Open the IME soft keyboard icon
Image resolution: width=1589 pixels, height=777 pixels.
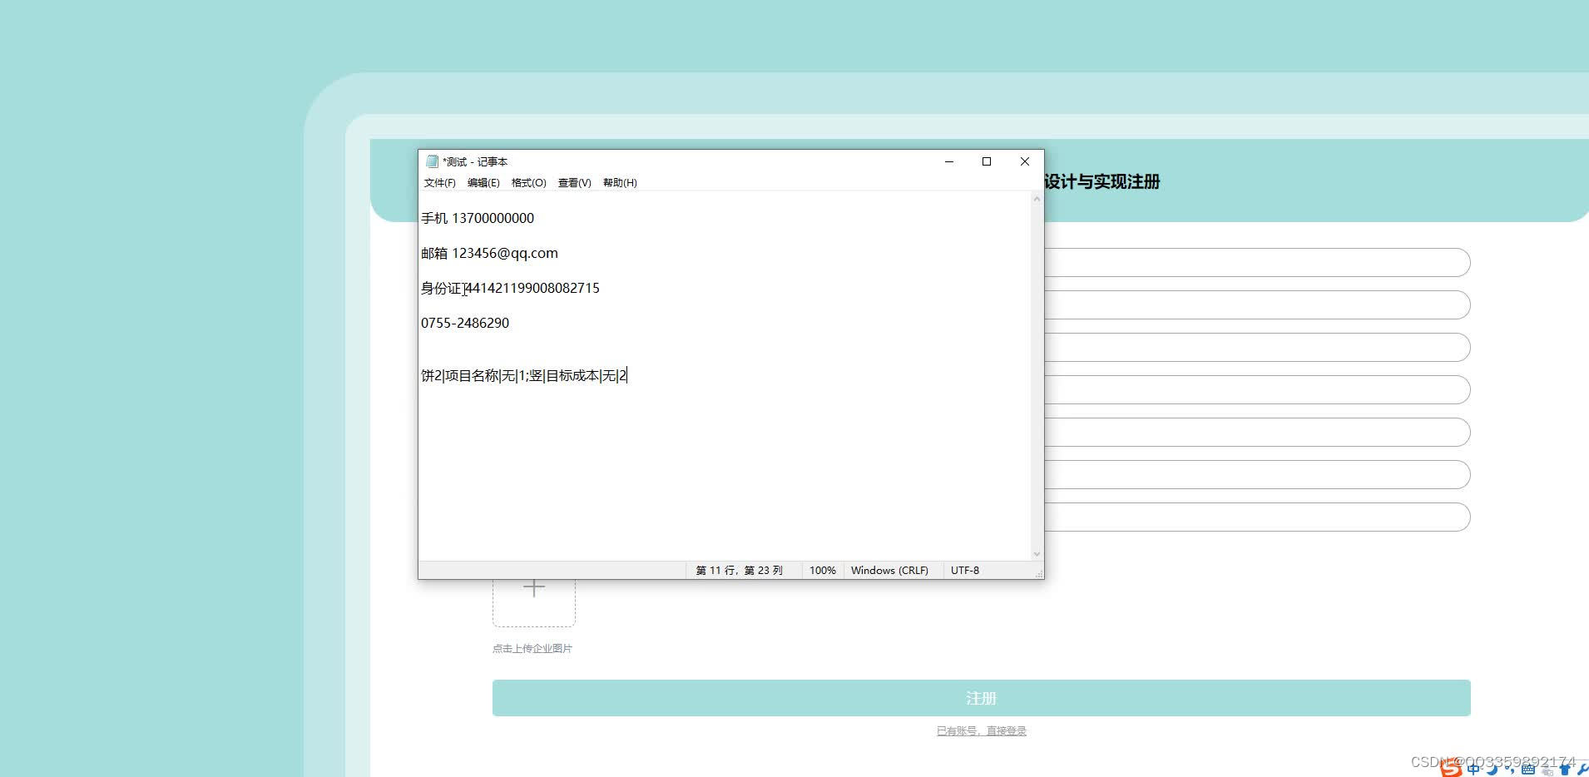pos(1528,770)
